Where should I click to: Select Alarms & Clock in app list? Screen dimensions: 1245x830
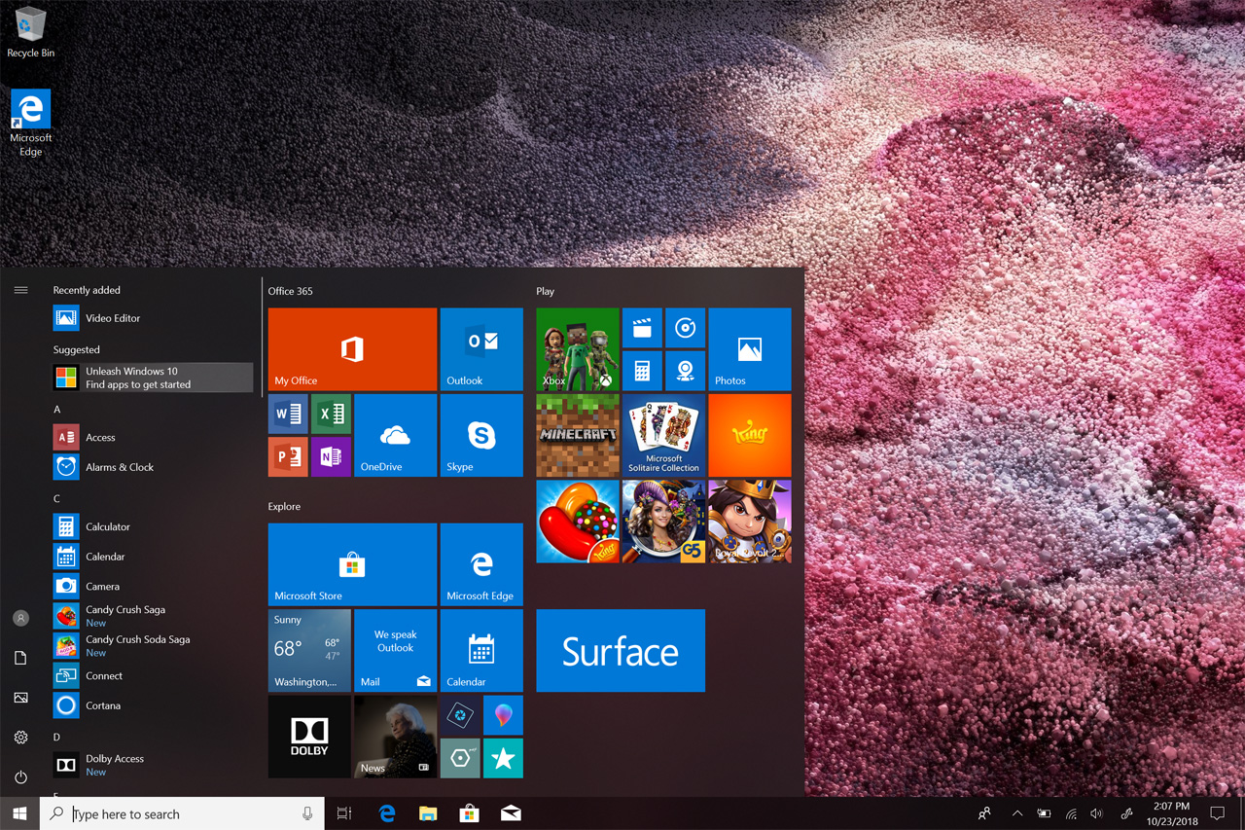click(x=119, y=467)
